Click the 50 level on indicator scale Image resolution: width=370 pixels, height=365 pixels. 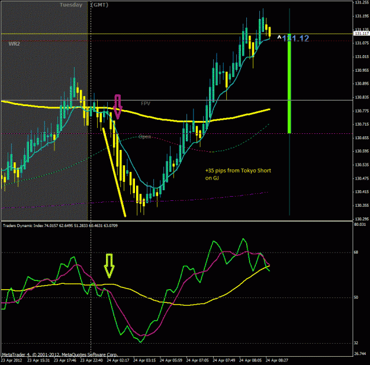pyautogui.click(x=356, y=297)
